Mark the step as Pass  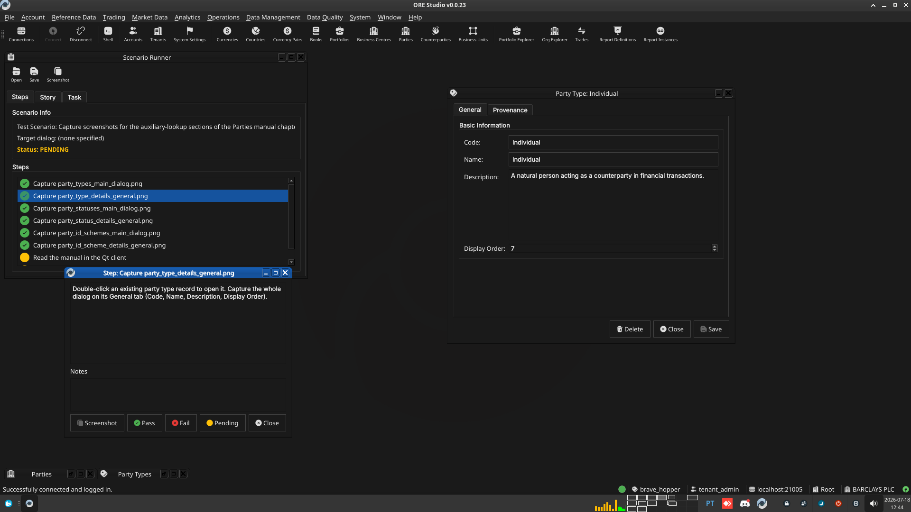click(x=144, y=423)
